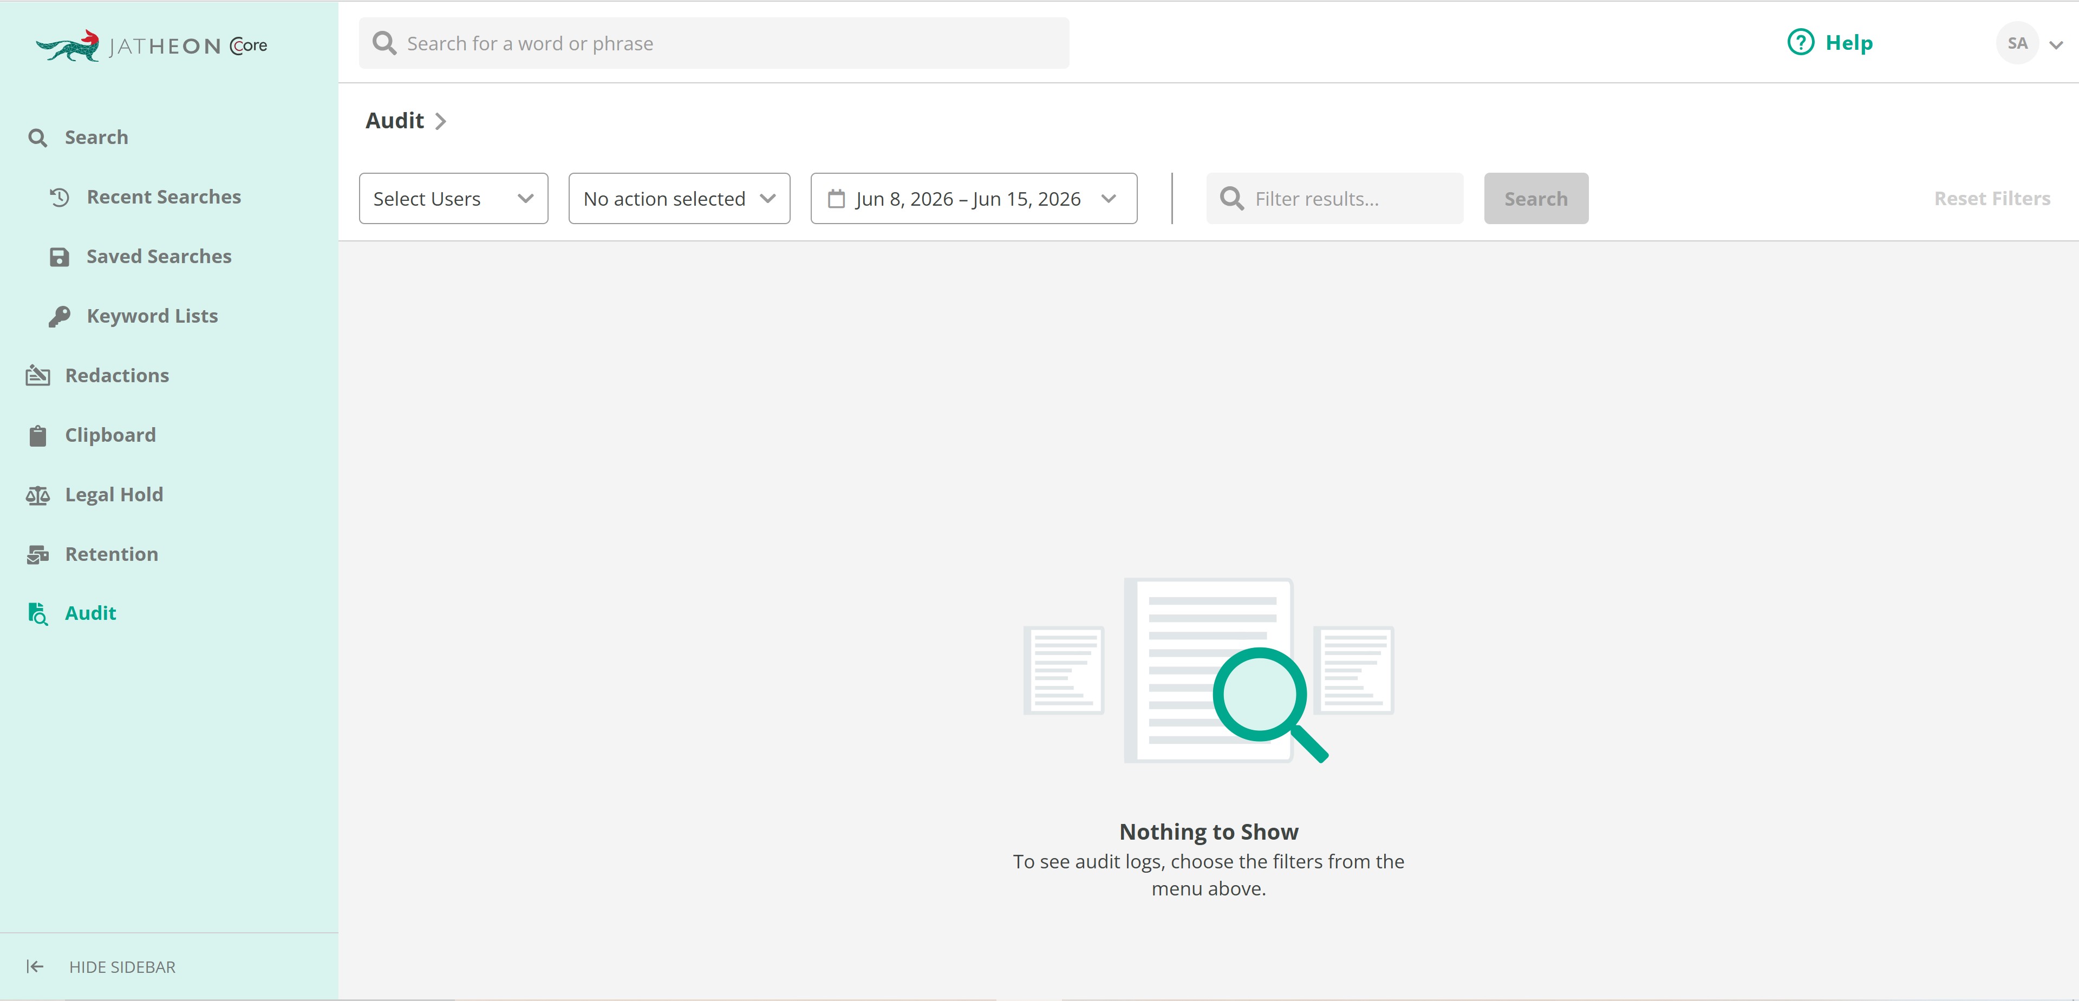Click the calendar icon in the date range filter
The image size is (2079, 1001).
click(836, 199)
